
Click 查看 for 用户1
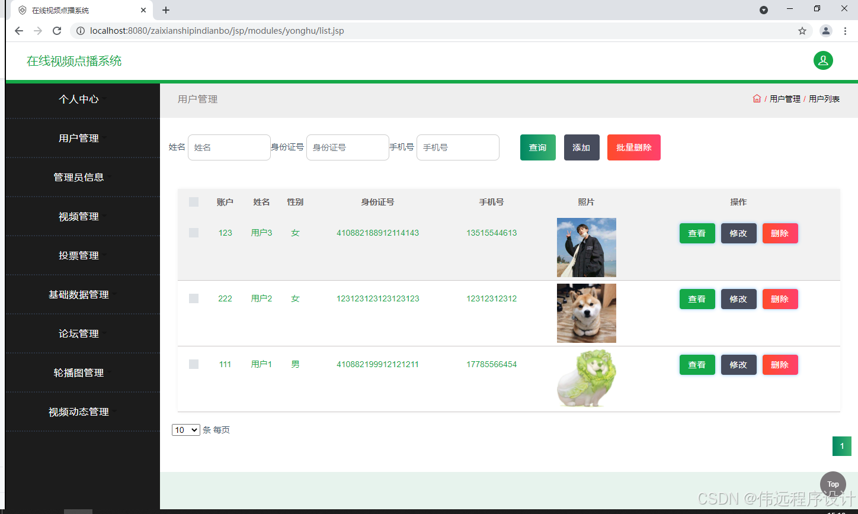pyautogui.click(x=697, y=365)
